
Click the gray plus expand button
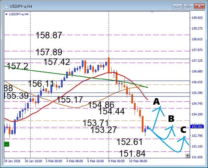point(187,156)
